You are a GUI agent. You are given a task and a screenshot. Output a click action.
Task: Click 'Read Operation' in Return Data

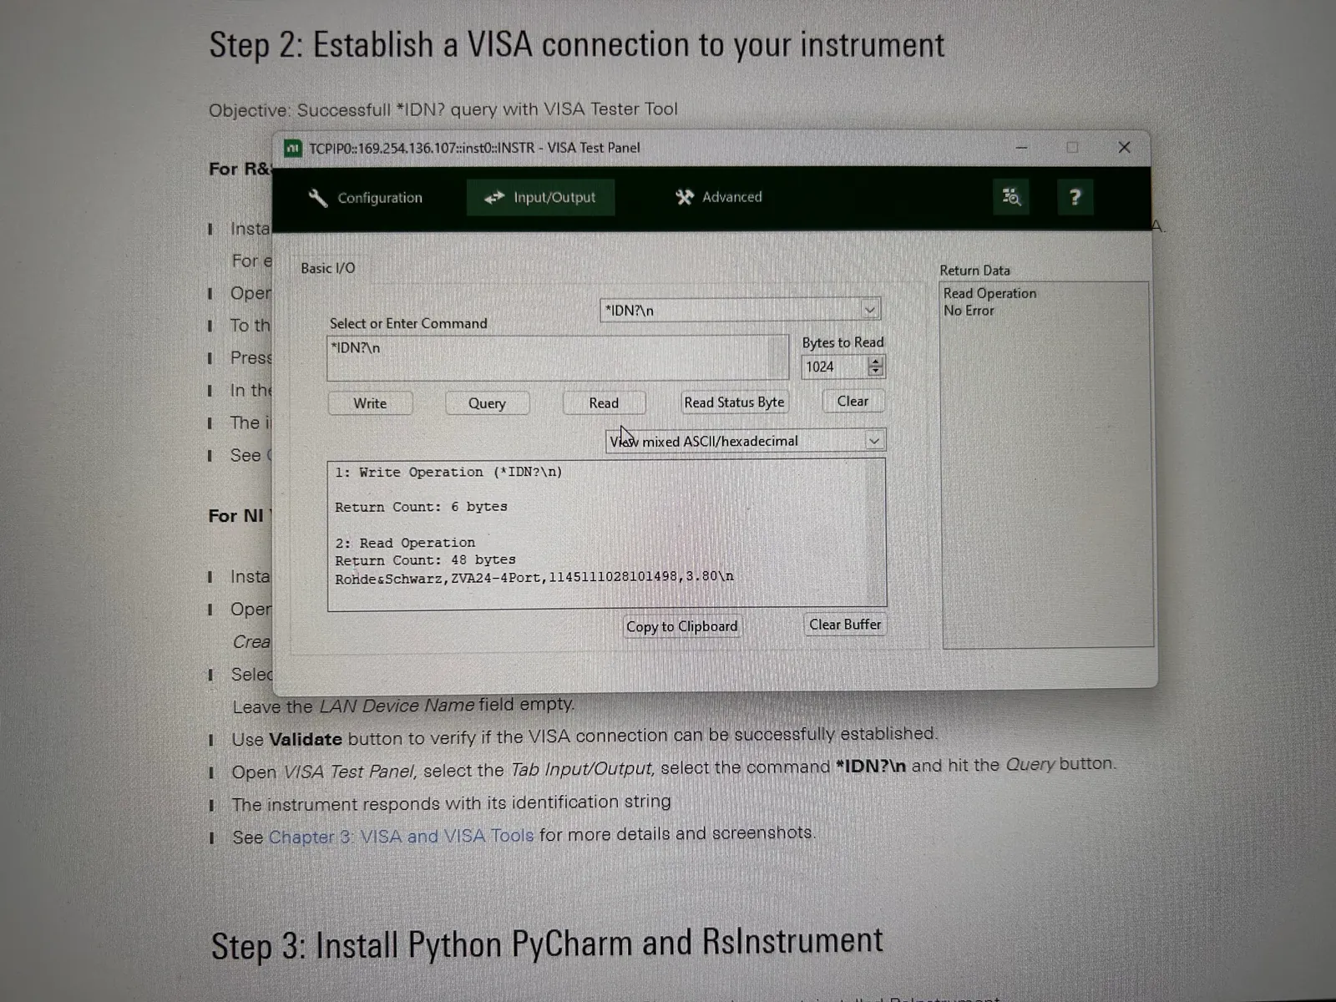click(989, 293)
